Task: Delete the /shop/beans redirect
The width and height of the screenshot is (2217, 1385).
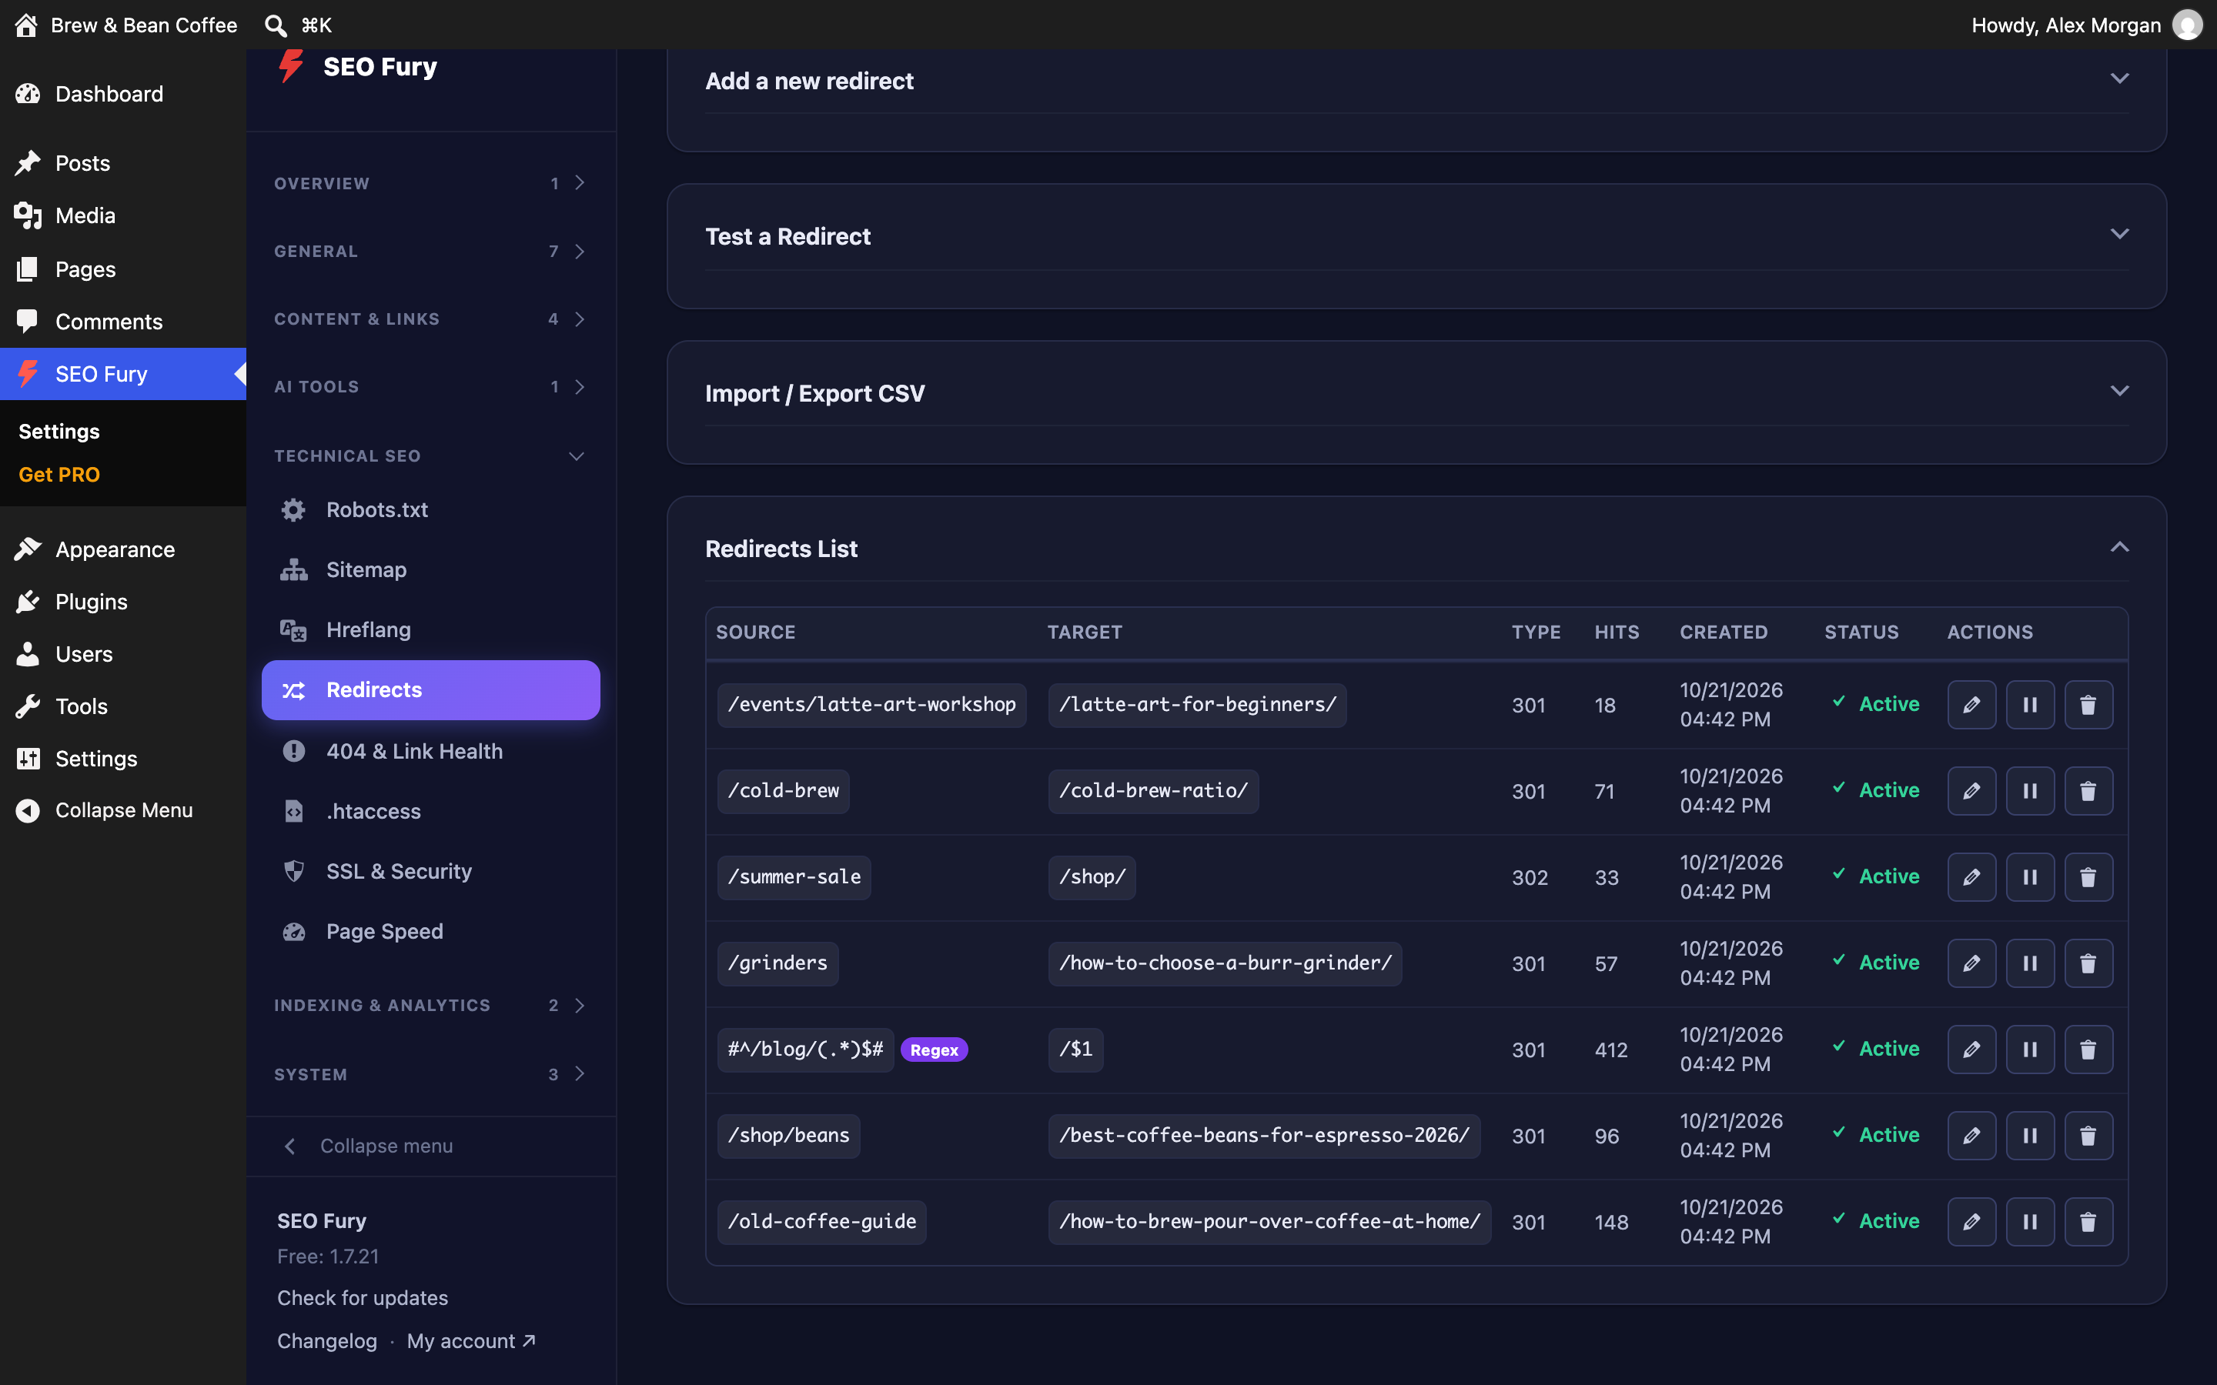Action: (x=2088, y=1136)
